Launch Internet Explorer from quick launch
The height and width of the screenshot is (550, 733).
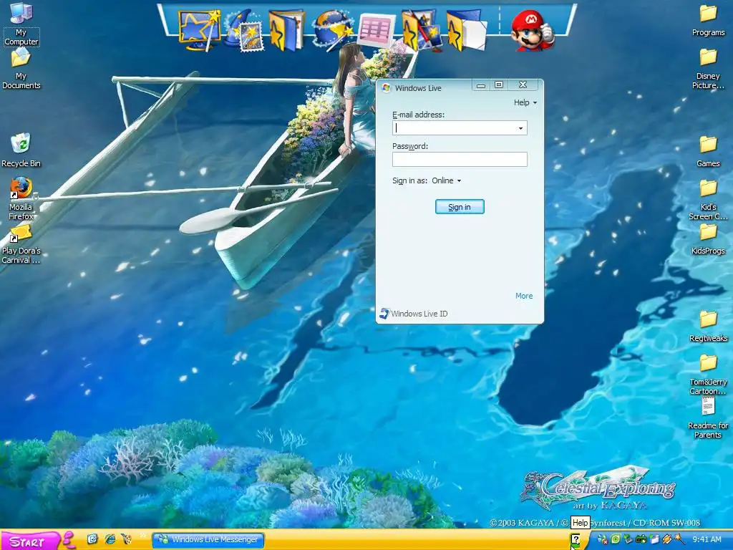tap(110, 539)
